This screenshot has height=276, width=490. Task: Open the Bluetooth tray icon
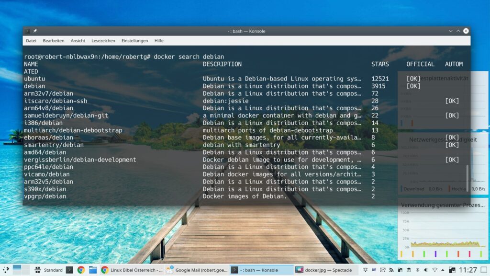417,270
